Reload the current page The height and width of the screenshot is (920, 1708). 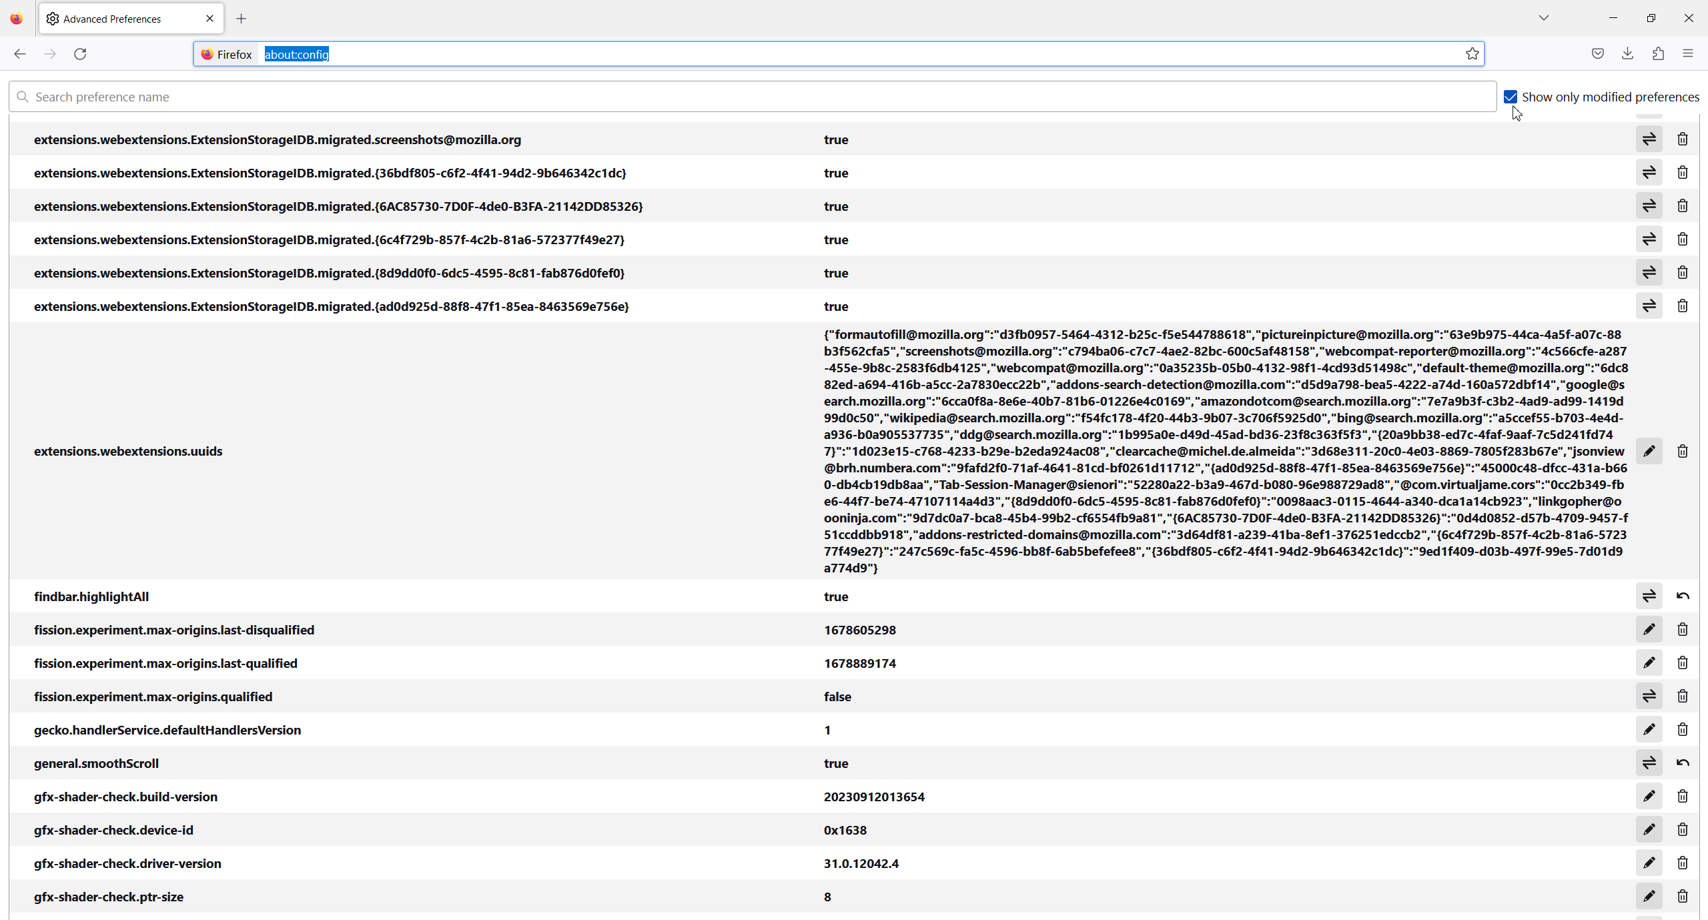point(80,54)
